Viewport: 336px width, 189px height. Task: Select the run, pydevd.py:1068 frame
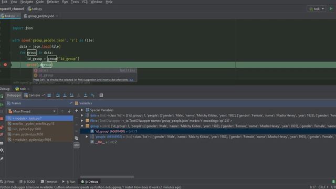[x=39, y=129]
